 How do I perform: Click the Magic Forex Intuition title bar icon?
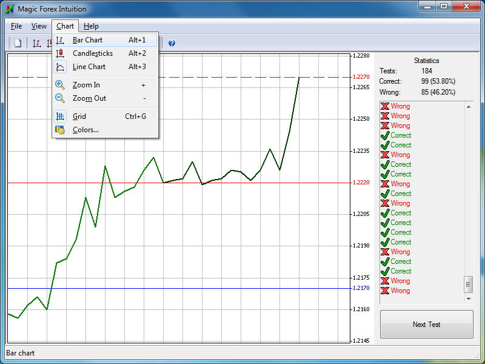click(10, 9)
